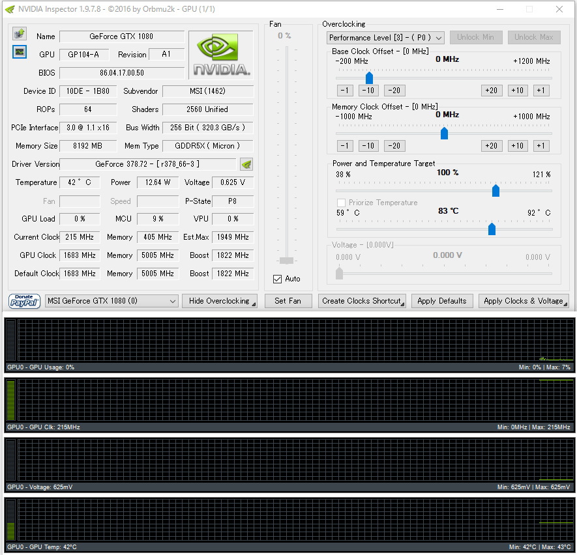Click Memory Clock Offset -1 button

coord(345,146)
